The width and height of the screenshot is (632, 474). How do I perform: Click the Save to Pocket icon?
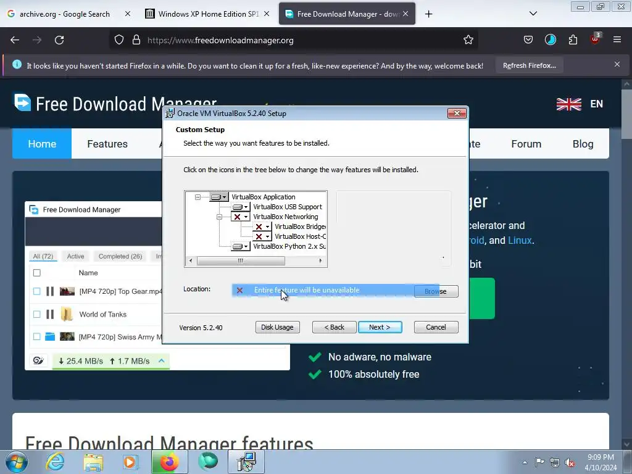tap(528, 40)
